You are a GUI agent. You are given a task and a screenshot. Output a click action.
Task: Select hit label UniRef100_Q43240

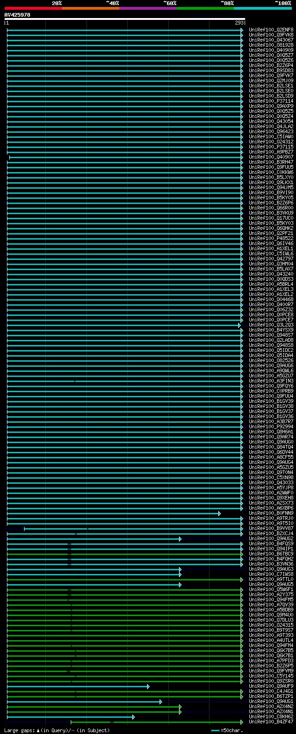point(271,274)
